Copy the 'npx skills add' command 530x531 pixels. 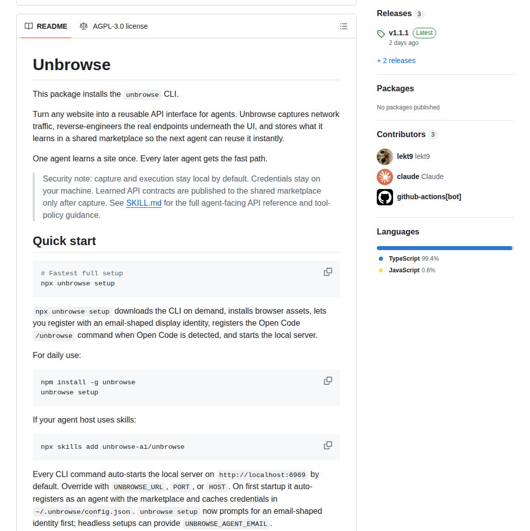(328, 445)
